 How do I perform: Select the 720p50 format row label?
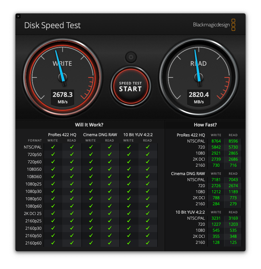click(x=35, y=155)
